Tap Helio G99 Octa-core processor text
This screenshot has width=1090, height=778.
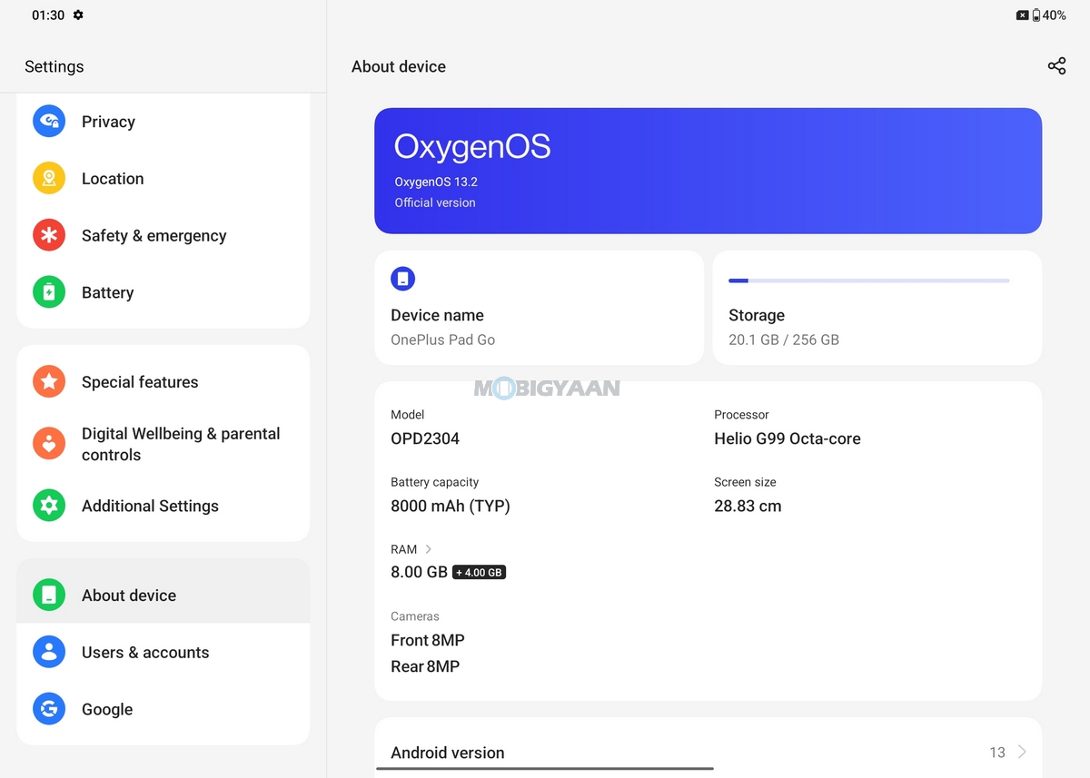788,438
